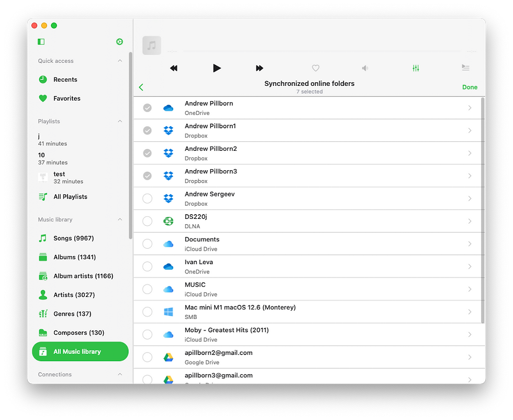
Task: Check Ivan Leva OneDrive folder
Action: click(148, 267)
